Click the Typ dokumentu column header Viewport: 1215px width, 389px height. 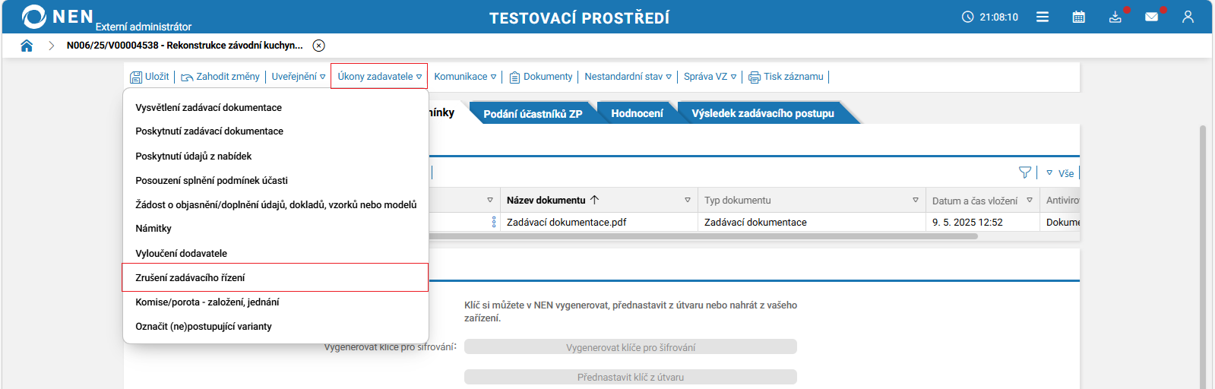click(737, 201)
